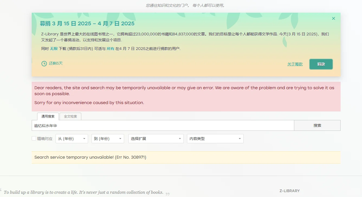
Task: Click the Dear readers notice text
Action: click(184, 91)
